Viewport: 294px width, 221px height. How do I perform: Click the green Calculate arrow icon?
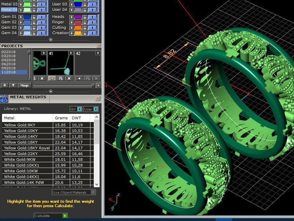coord(65,216)
